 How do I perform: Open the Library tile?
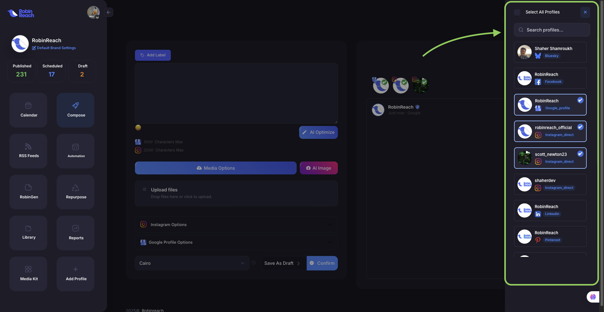coord(28,233)
